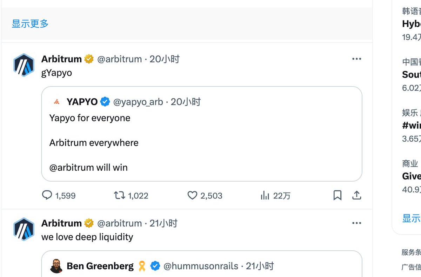
Task: Click Ben Greenberg's avatar in quoted tweet
Action: click(56, 266)
